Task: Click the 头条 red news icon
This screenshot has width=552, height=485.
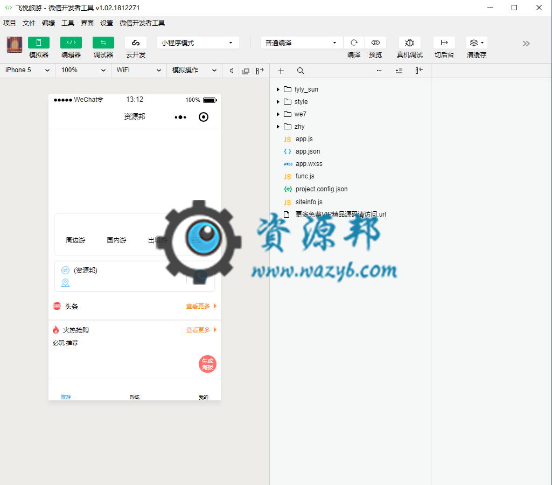Action: pos(57,306)
